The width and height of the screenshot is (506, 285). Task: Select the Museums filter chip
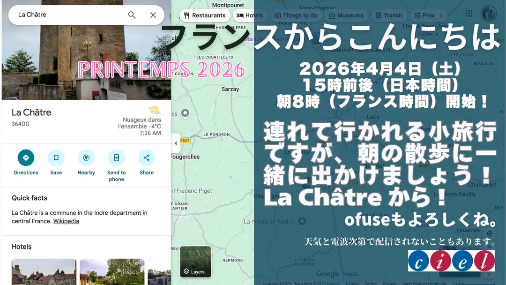[346, 15]
